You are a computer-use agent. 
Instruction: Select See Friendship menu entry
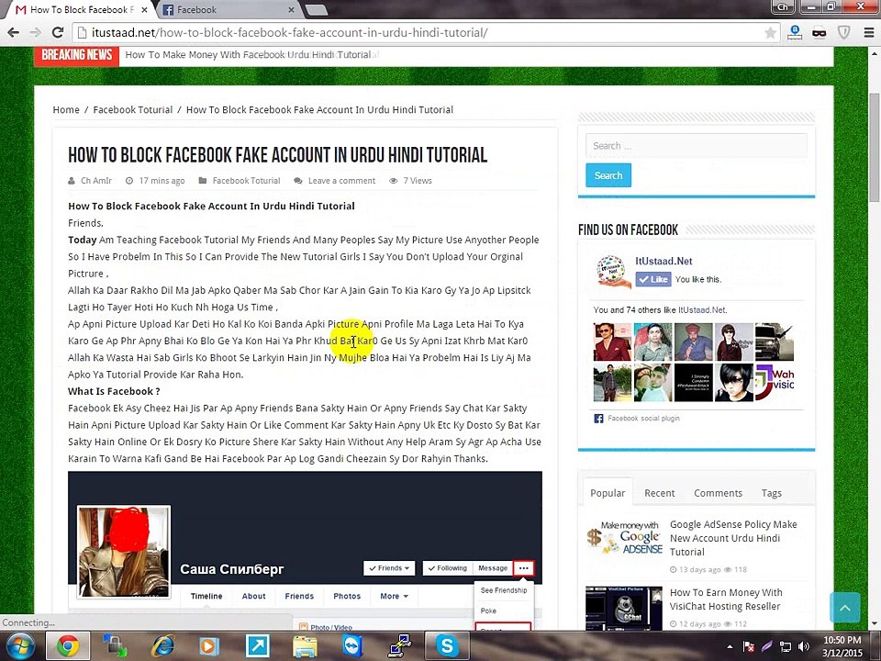tap(504, 590)
